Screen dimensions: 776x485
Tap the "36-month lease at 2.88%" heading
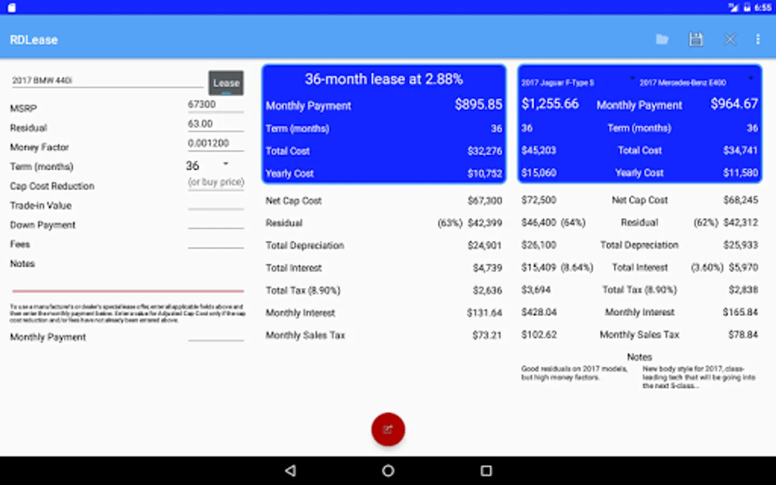[384, 79]
